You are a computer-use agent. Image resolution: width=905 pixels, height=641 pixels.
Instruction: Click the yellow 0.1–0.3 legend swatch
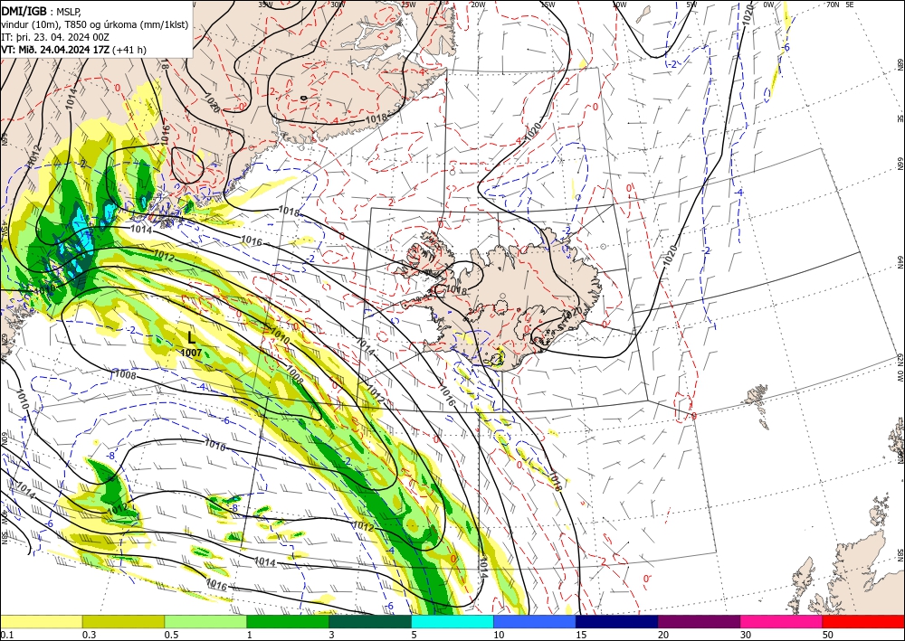coord(41,621)
